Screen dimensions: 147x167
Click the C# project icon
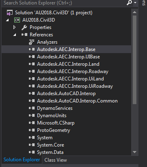pos(17,20)
